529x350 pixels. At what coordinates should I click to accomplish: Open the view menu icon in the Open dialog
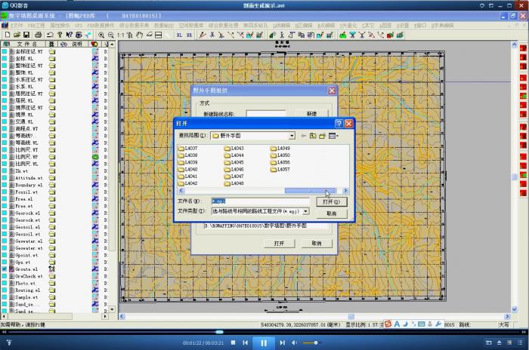333,136
